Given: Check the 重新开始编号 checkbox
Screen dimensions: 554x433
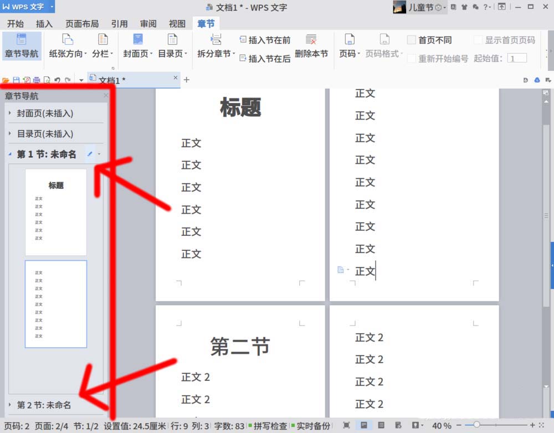Looking at the screenshot, I should tap(411, 58).
